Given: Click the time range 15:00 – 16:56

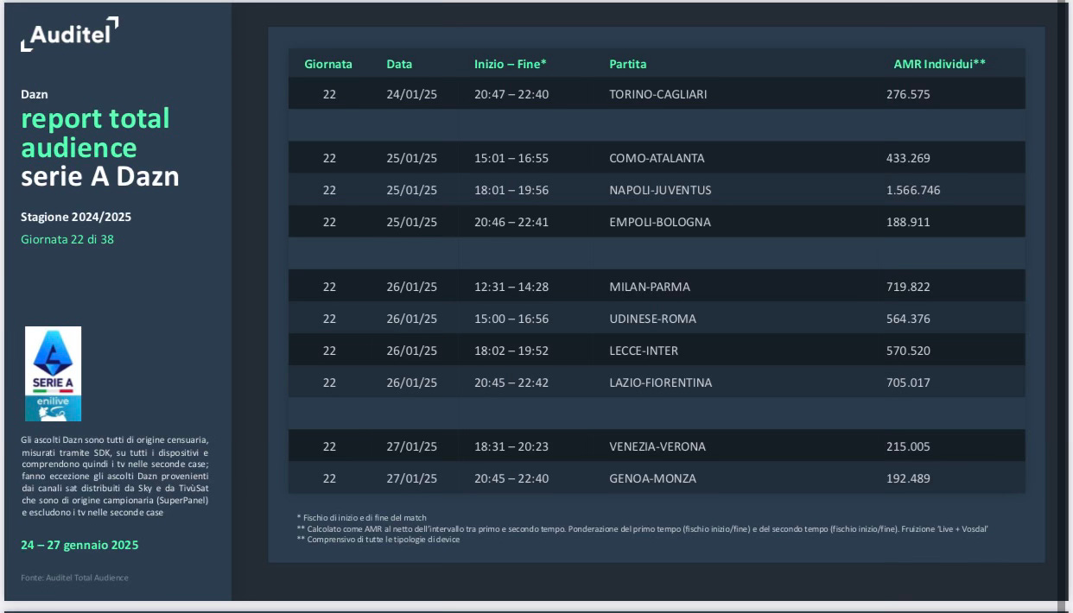Looking at the screenshot, I should point(511,319).
